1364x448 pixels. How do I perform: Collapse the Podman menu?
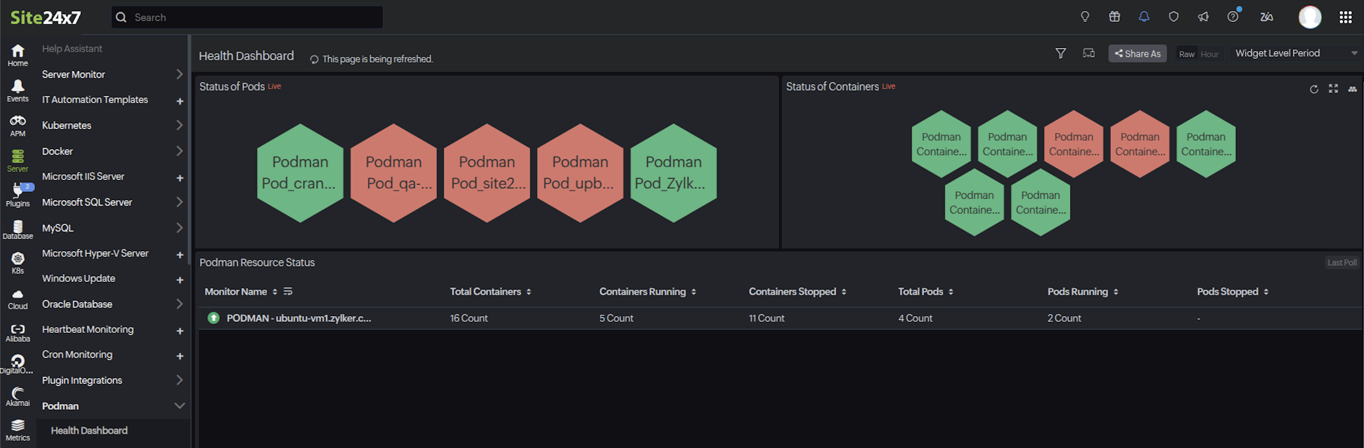[x=179, y=406]
